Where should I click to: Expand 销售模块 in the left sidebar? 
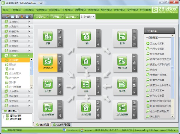point(17,31)
